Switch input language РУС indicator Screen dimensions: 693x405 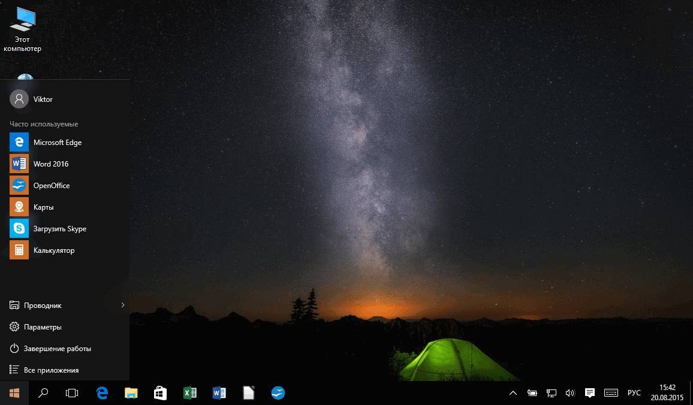[x=634, y=393]
